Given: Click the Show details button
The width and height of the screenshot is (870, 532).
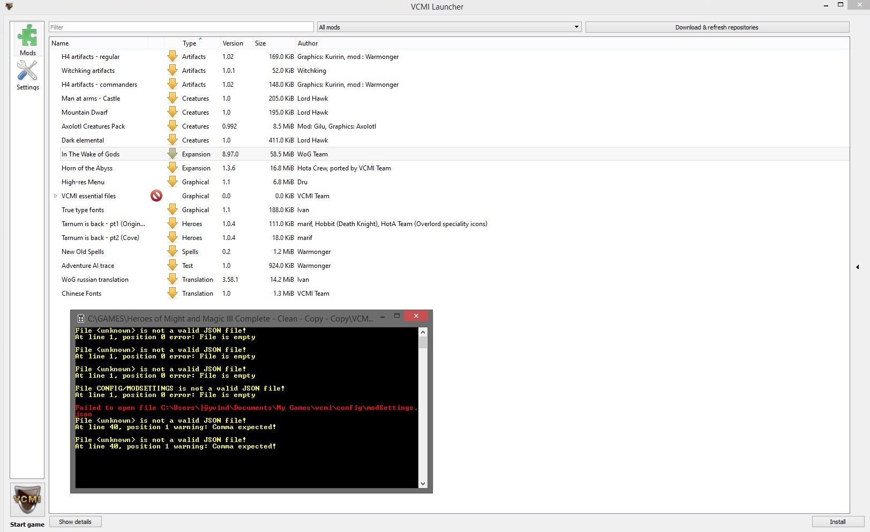Looking at the screenshot, I should pyautogui.click(x=75, y=522).
